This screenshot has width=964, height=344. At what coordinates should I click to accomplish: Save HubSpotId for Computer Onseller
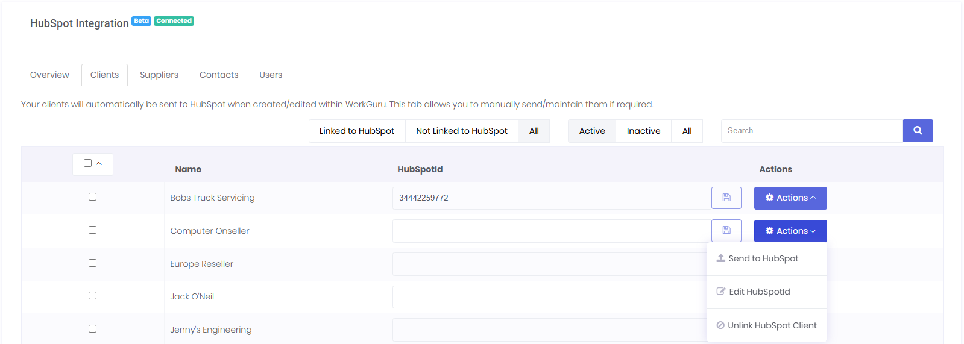point(726,231)
